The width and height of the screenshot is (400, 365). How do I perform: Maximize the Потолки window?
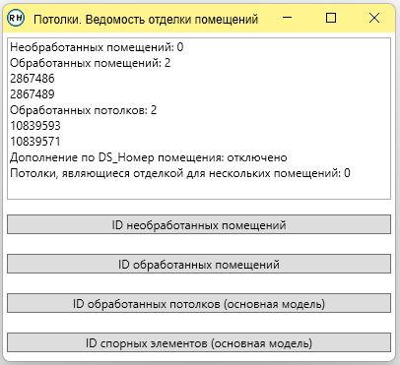331,18
